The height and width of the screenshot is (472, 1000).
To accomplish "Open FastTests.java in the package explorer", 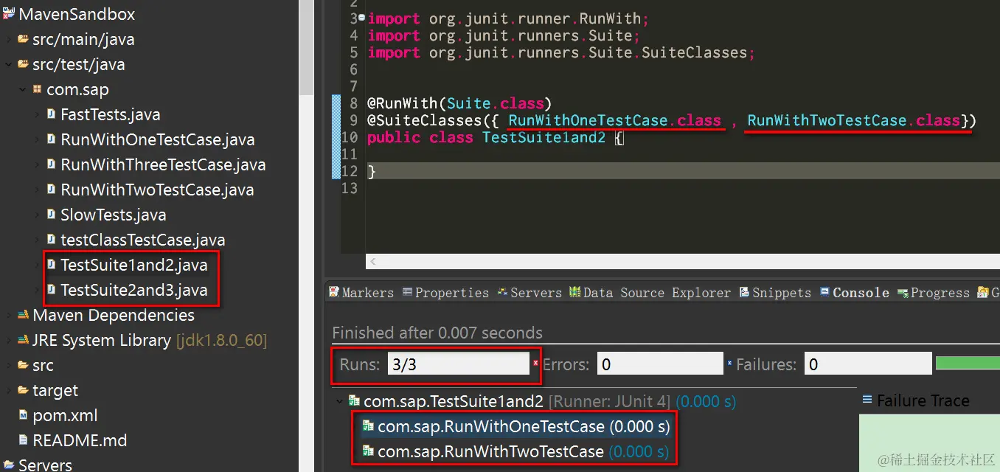I will click(x=110, y=114).
